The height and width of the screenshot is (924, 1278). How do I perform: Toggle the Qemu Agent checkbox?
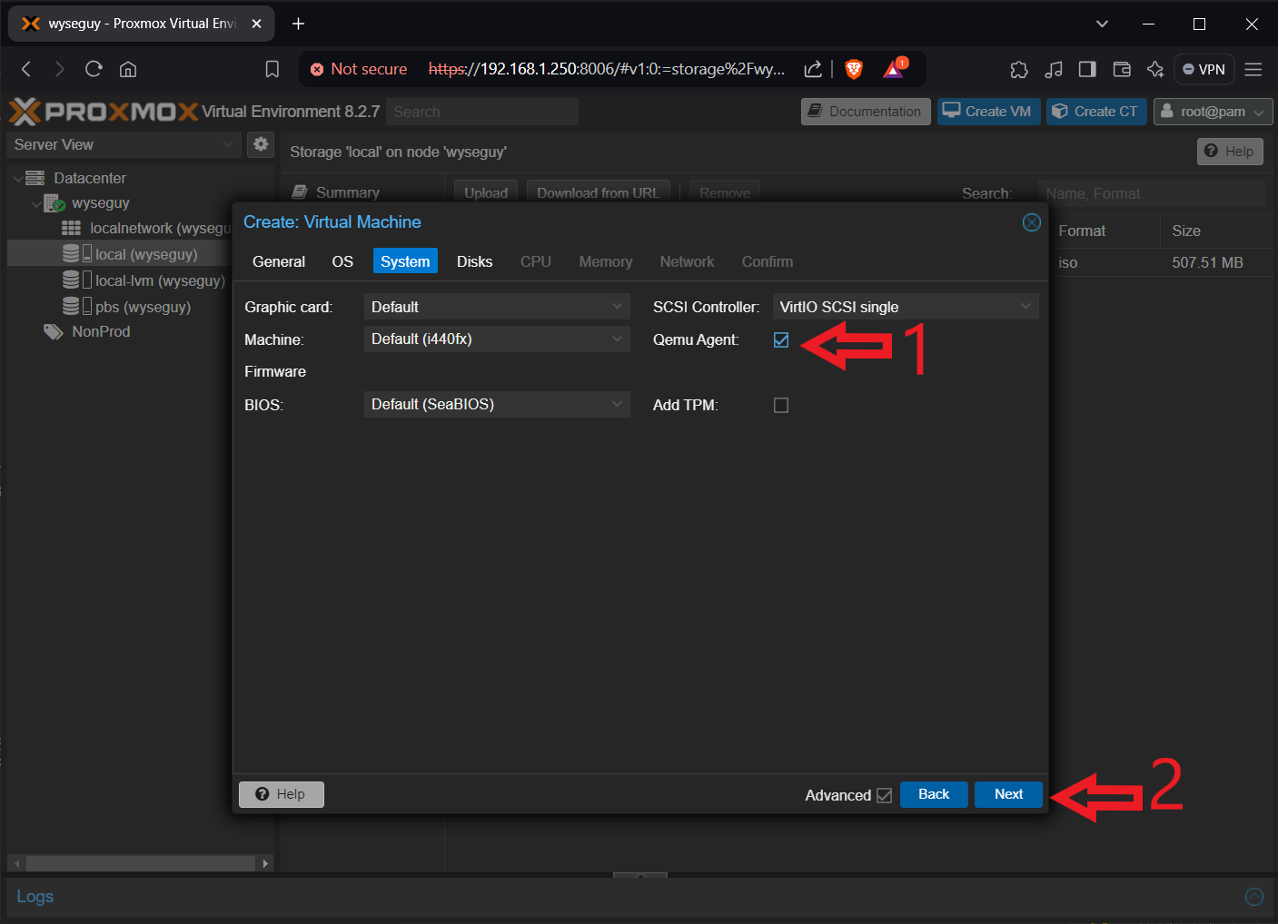[781, 339]
